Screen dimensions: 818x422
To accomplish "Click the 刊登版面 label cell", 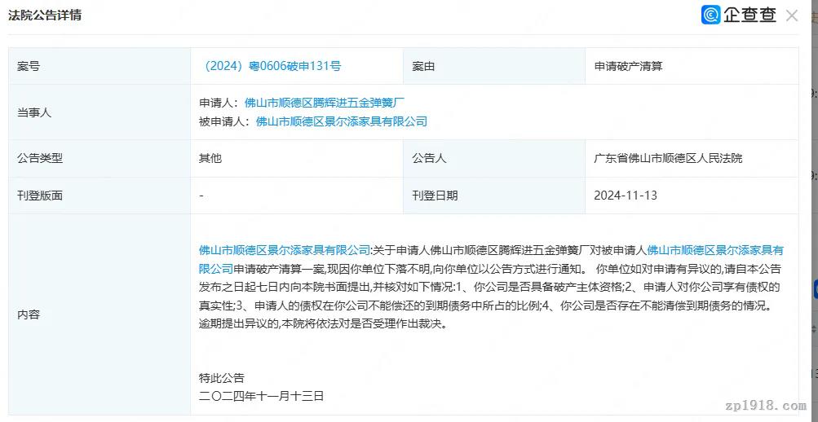I will pos(40,196).
